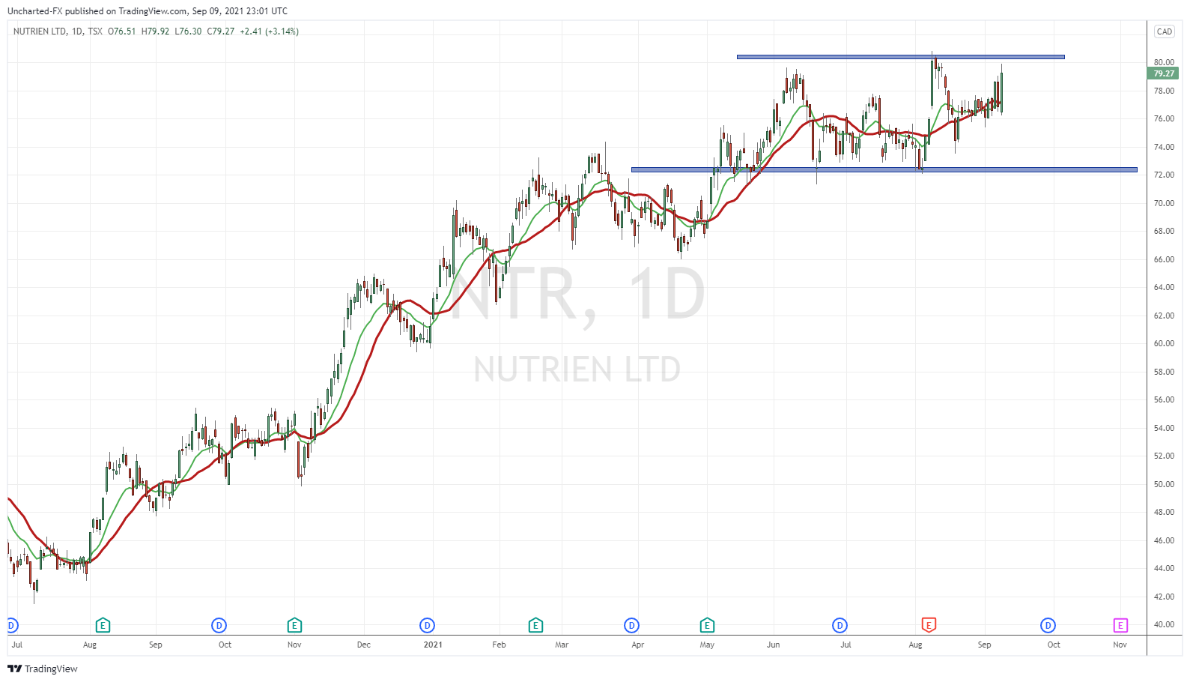Click the 60.00 price scale label
The width and height of the screenshot is (1190, 682).
1164,343
